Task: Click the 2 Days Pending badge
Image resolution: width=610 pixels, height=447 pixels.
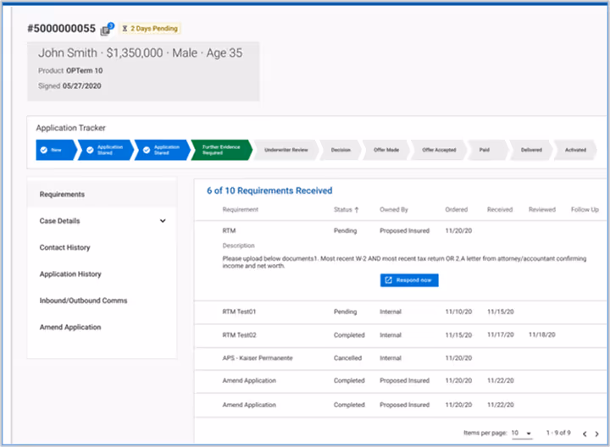Action: point(150,29)
